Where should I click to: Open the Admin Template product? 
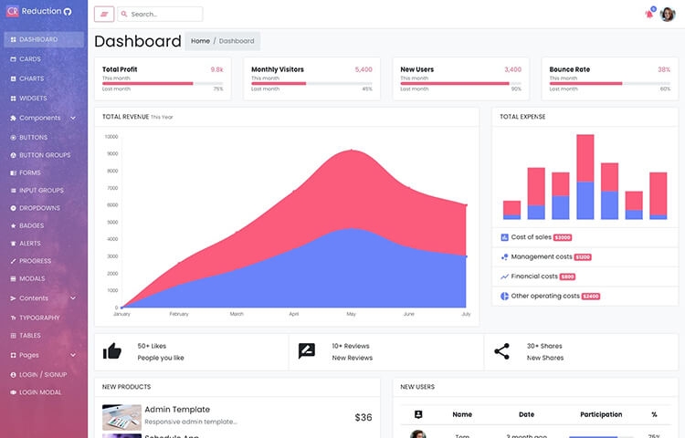click(x=177, y=410)
